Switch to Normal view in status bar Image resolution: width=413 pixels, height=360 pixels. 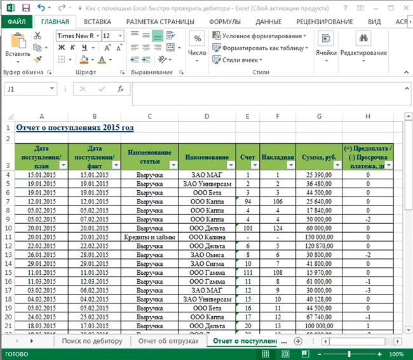tap(265, 354)
